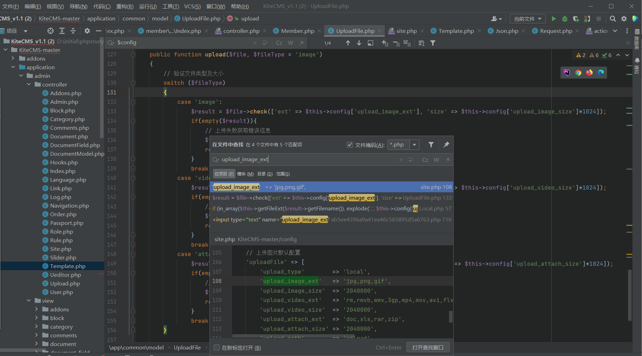642x356 pixels.
Task: Open current file run configuration dropdown
Action: pos(527,19)
